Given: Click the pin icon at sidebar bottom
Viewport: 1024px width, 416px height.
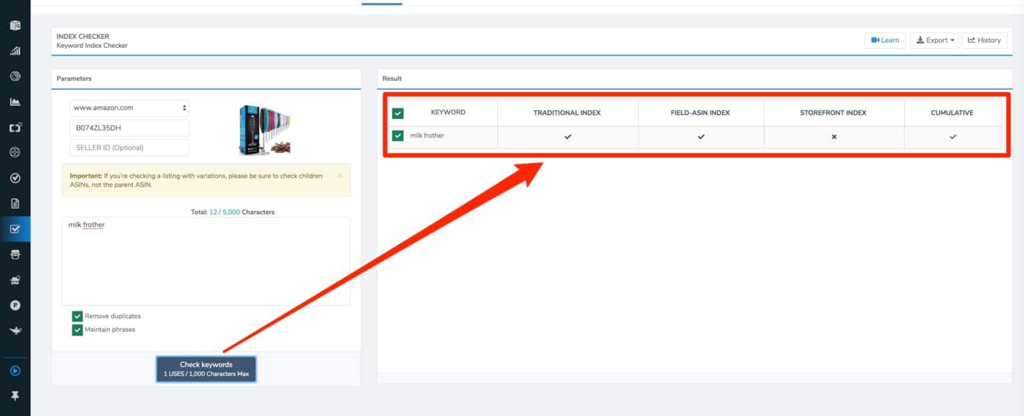Looking at the screenshot, I should (x=15, y=395).
